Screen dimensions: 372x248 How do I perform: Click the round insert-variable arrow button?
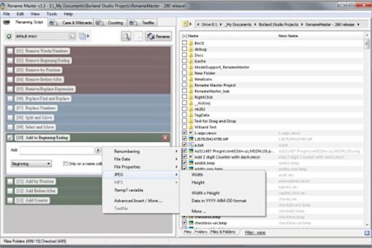[x=98, y=150]
